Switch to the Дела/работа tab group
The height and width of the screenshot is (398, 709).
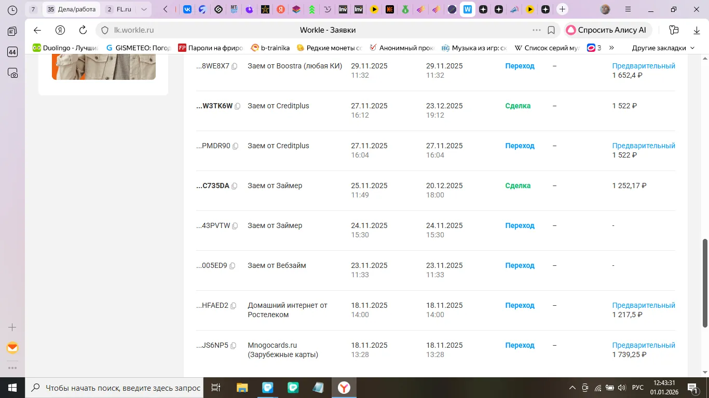(72, 9)
